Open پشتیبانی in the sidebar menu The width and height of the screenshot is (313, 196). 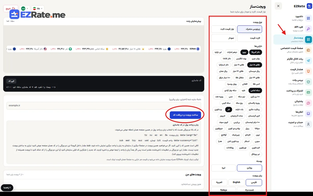(x=292, y=103)
